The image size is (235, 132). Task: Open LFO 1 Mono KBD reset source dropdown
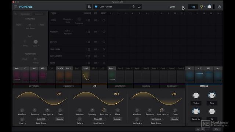(x=43, y=119)
